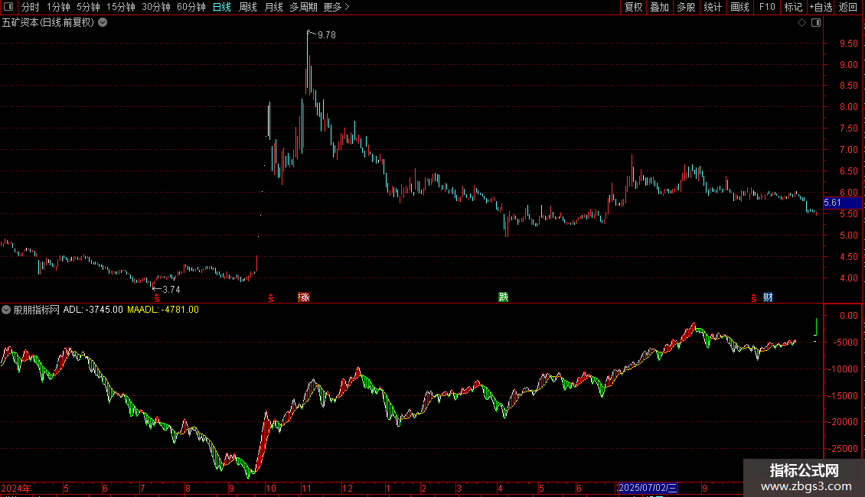Expand the 更多 > period options
The width and height of the screenshot is (865, 497).
[337, 7]
